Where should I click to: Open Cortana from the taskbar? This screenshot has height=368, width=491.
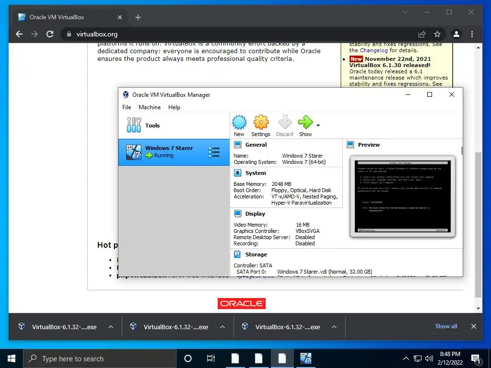(x=188, y=358)
